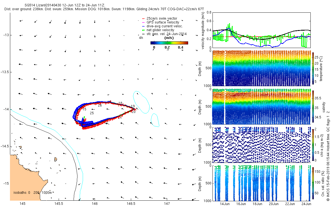Viewport: 332px width, 207px height.
Task: Click the '146.5' longitude tick label
Action: click(x=131, y=204)
